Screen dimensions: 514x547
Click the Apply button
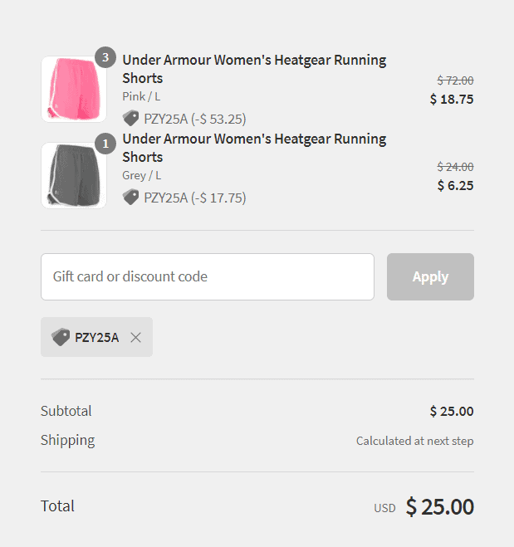pyautogui.click(x=430, y=276)
